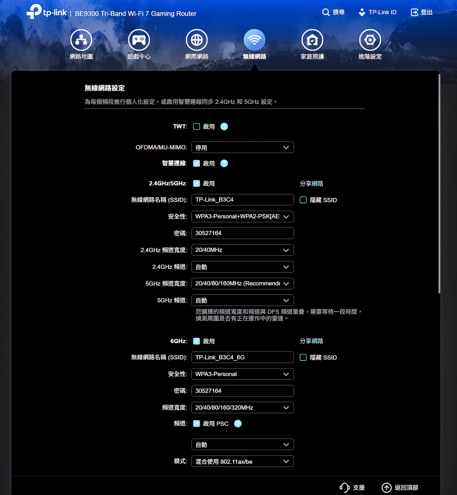Click the 登出 logout button
The width and height of the screenshot is (457, 495).
click(421, 12)
